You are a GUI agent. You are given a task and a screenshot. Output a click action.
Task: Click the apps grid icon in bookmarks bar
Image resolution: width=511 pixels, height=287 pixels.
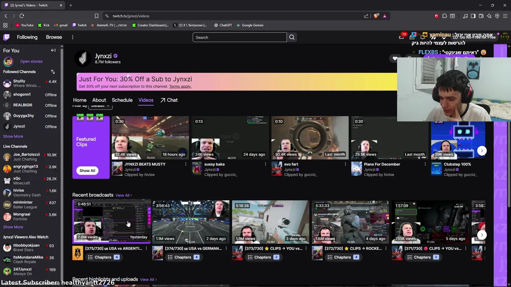coord(5,25)
